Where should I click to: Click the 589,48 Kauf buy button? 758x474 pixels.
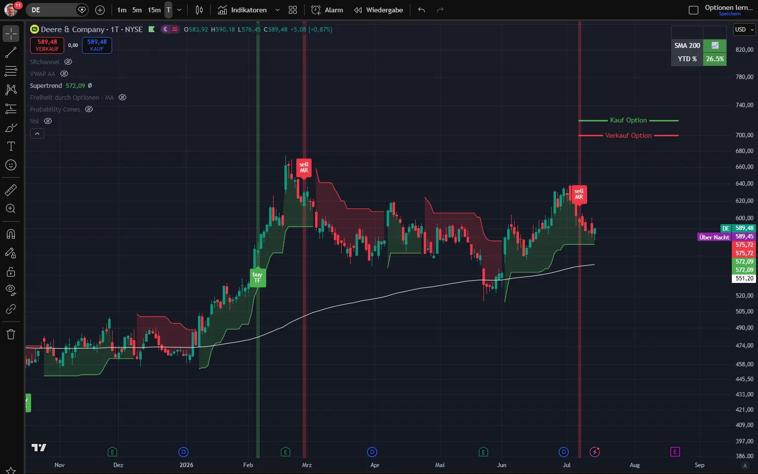[x=97, y=45]
